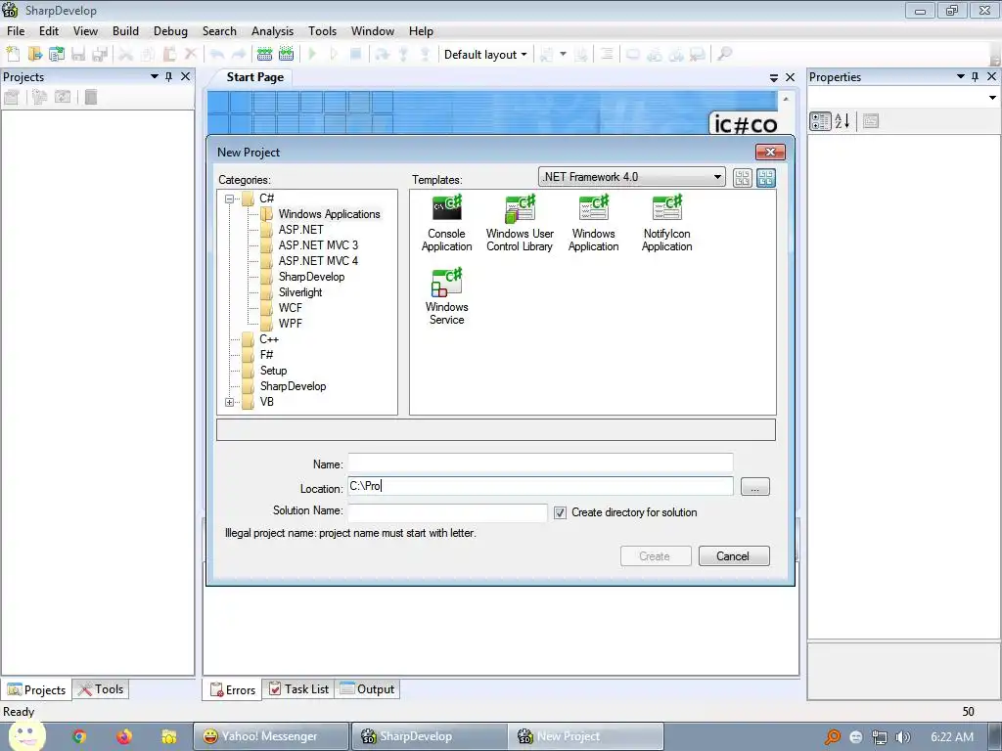Select the Console Application template
The width and height of the screenshot is (1002, 751).
(x=446, y=224)
